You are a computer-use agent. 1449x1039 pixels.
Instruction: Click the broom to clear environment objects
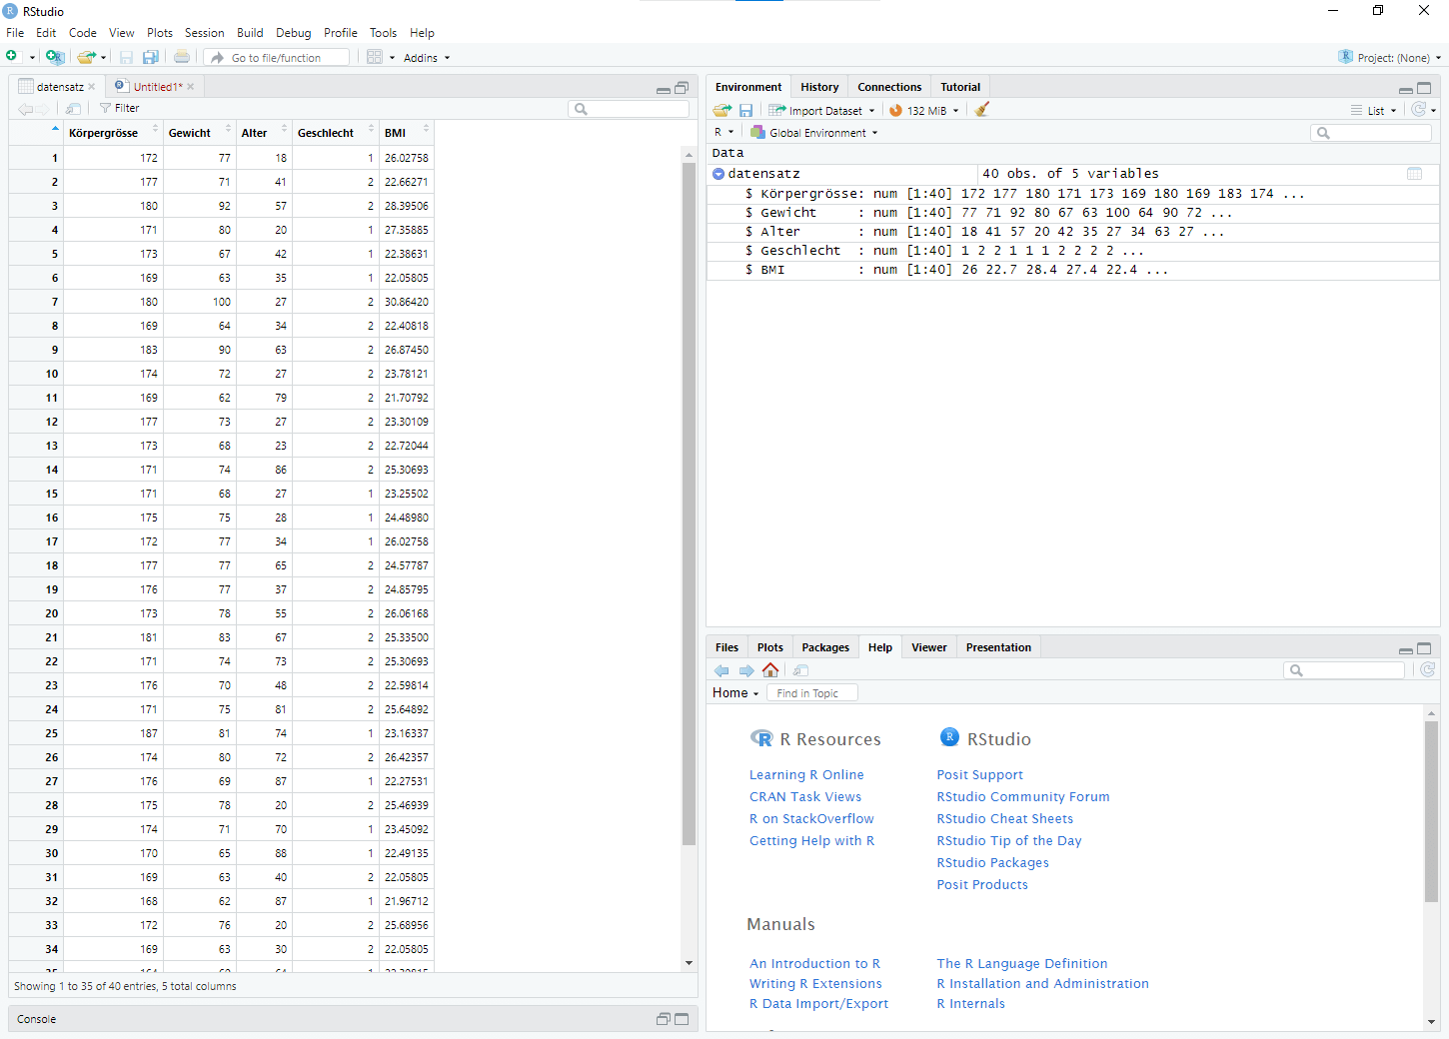[x=982, y=110]
